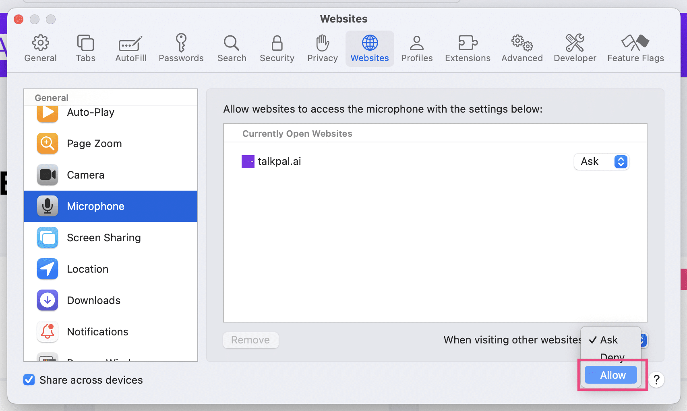This screenshot has width=687, height=411.
Task: Click the Privacy hand icon
Action: tap(322, 47)
